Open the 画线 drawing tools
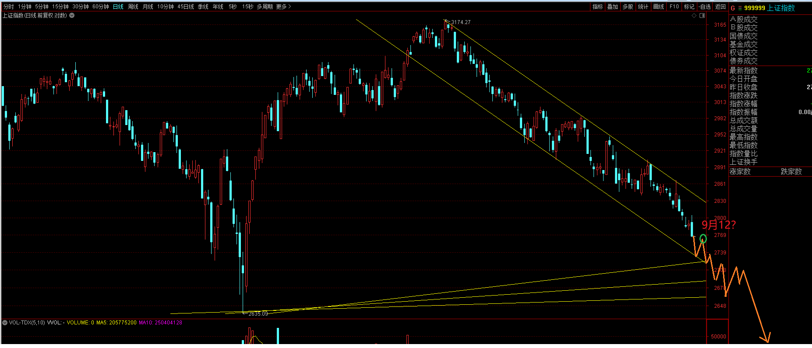 point(658,7)
